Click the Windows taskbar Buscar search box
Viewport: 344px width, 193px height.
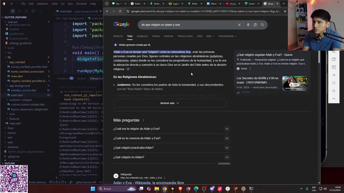[117, 189]
